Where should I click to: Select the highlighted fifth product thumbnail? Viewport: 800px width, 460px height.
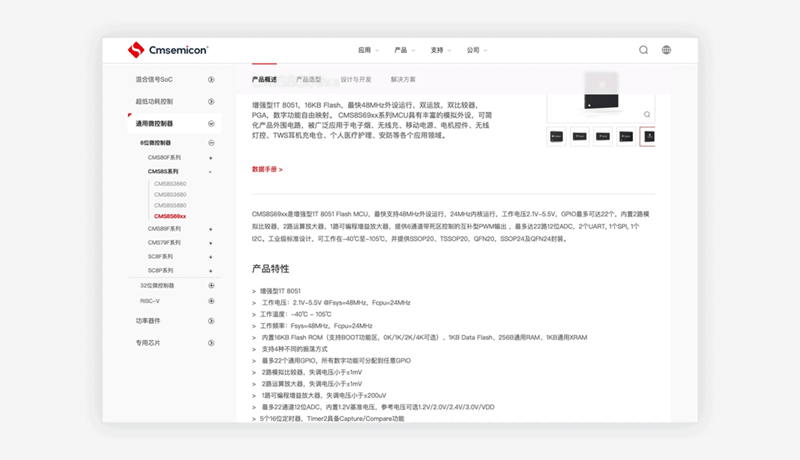point(647,136)
